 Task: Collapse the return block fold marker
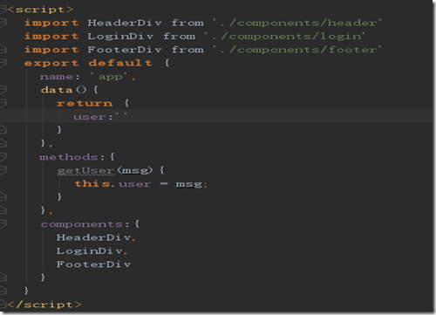[x=3, y=103]
